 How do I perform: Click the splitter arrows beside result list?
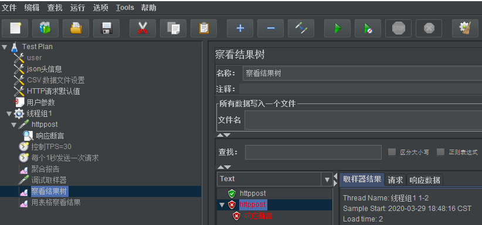click(x=335, y=179)
